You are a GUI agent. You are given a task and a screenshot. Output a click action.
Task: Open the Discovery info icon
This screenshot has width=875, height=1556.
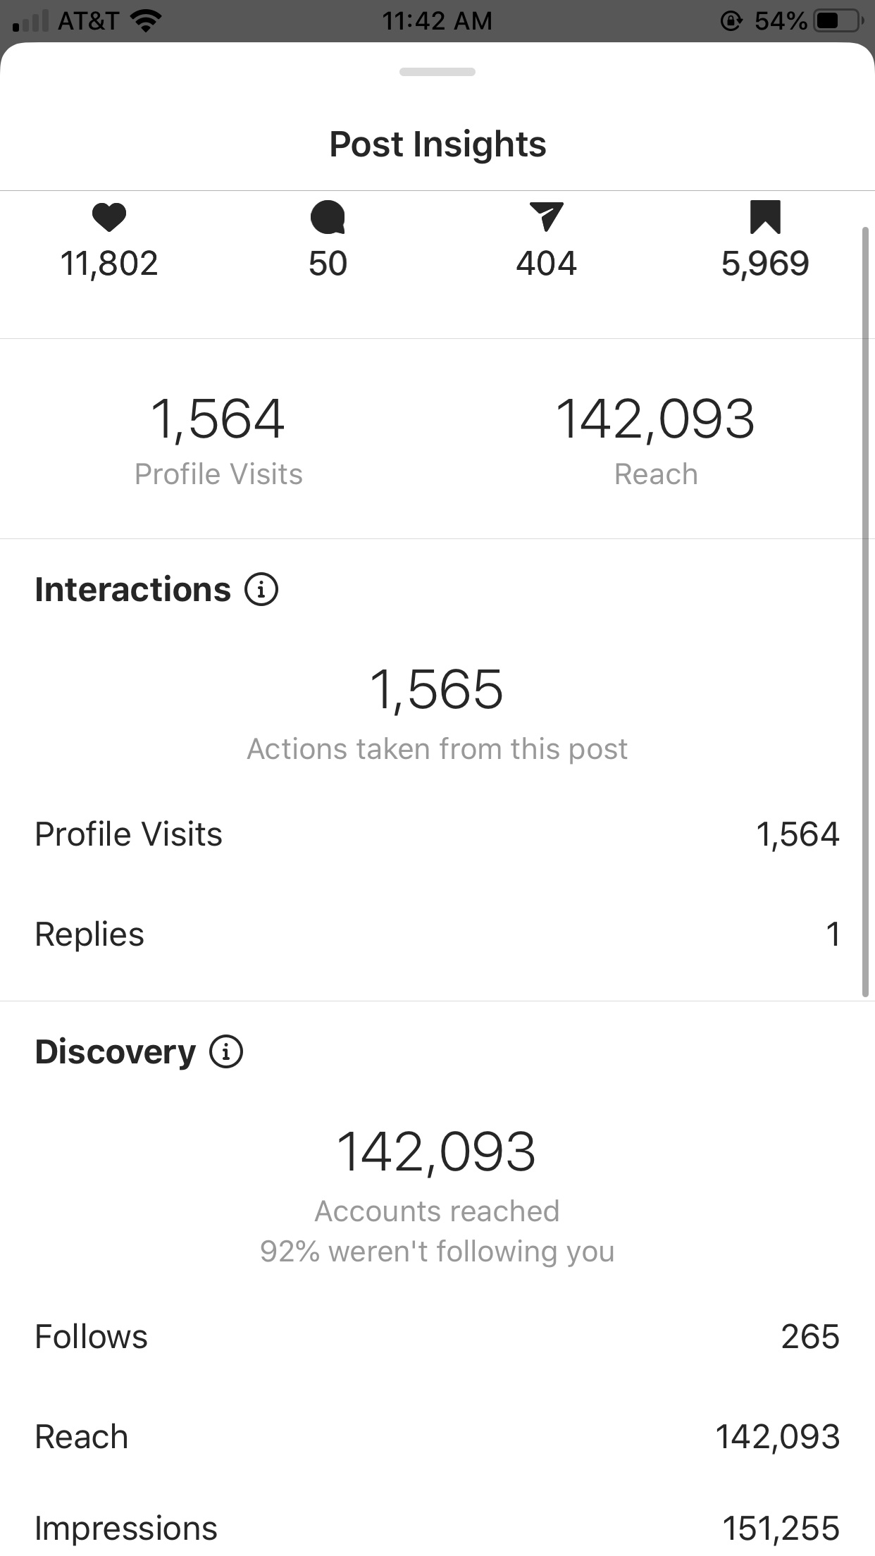click(226, 1051)
